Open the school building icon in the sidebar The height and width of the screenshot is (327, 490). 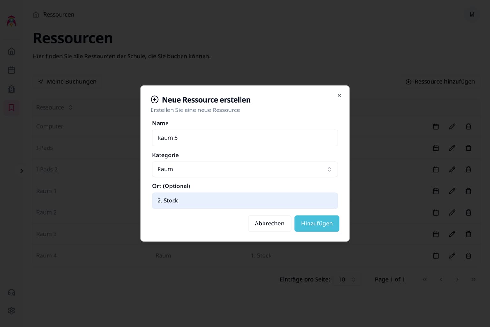click(11, 89)
